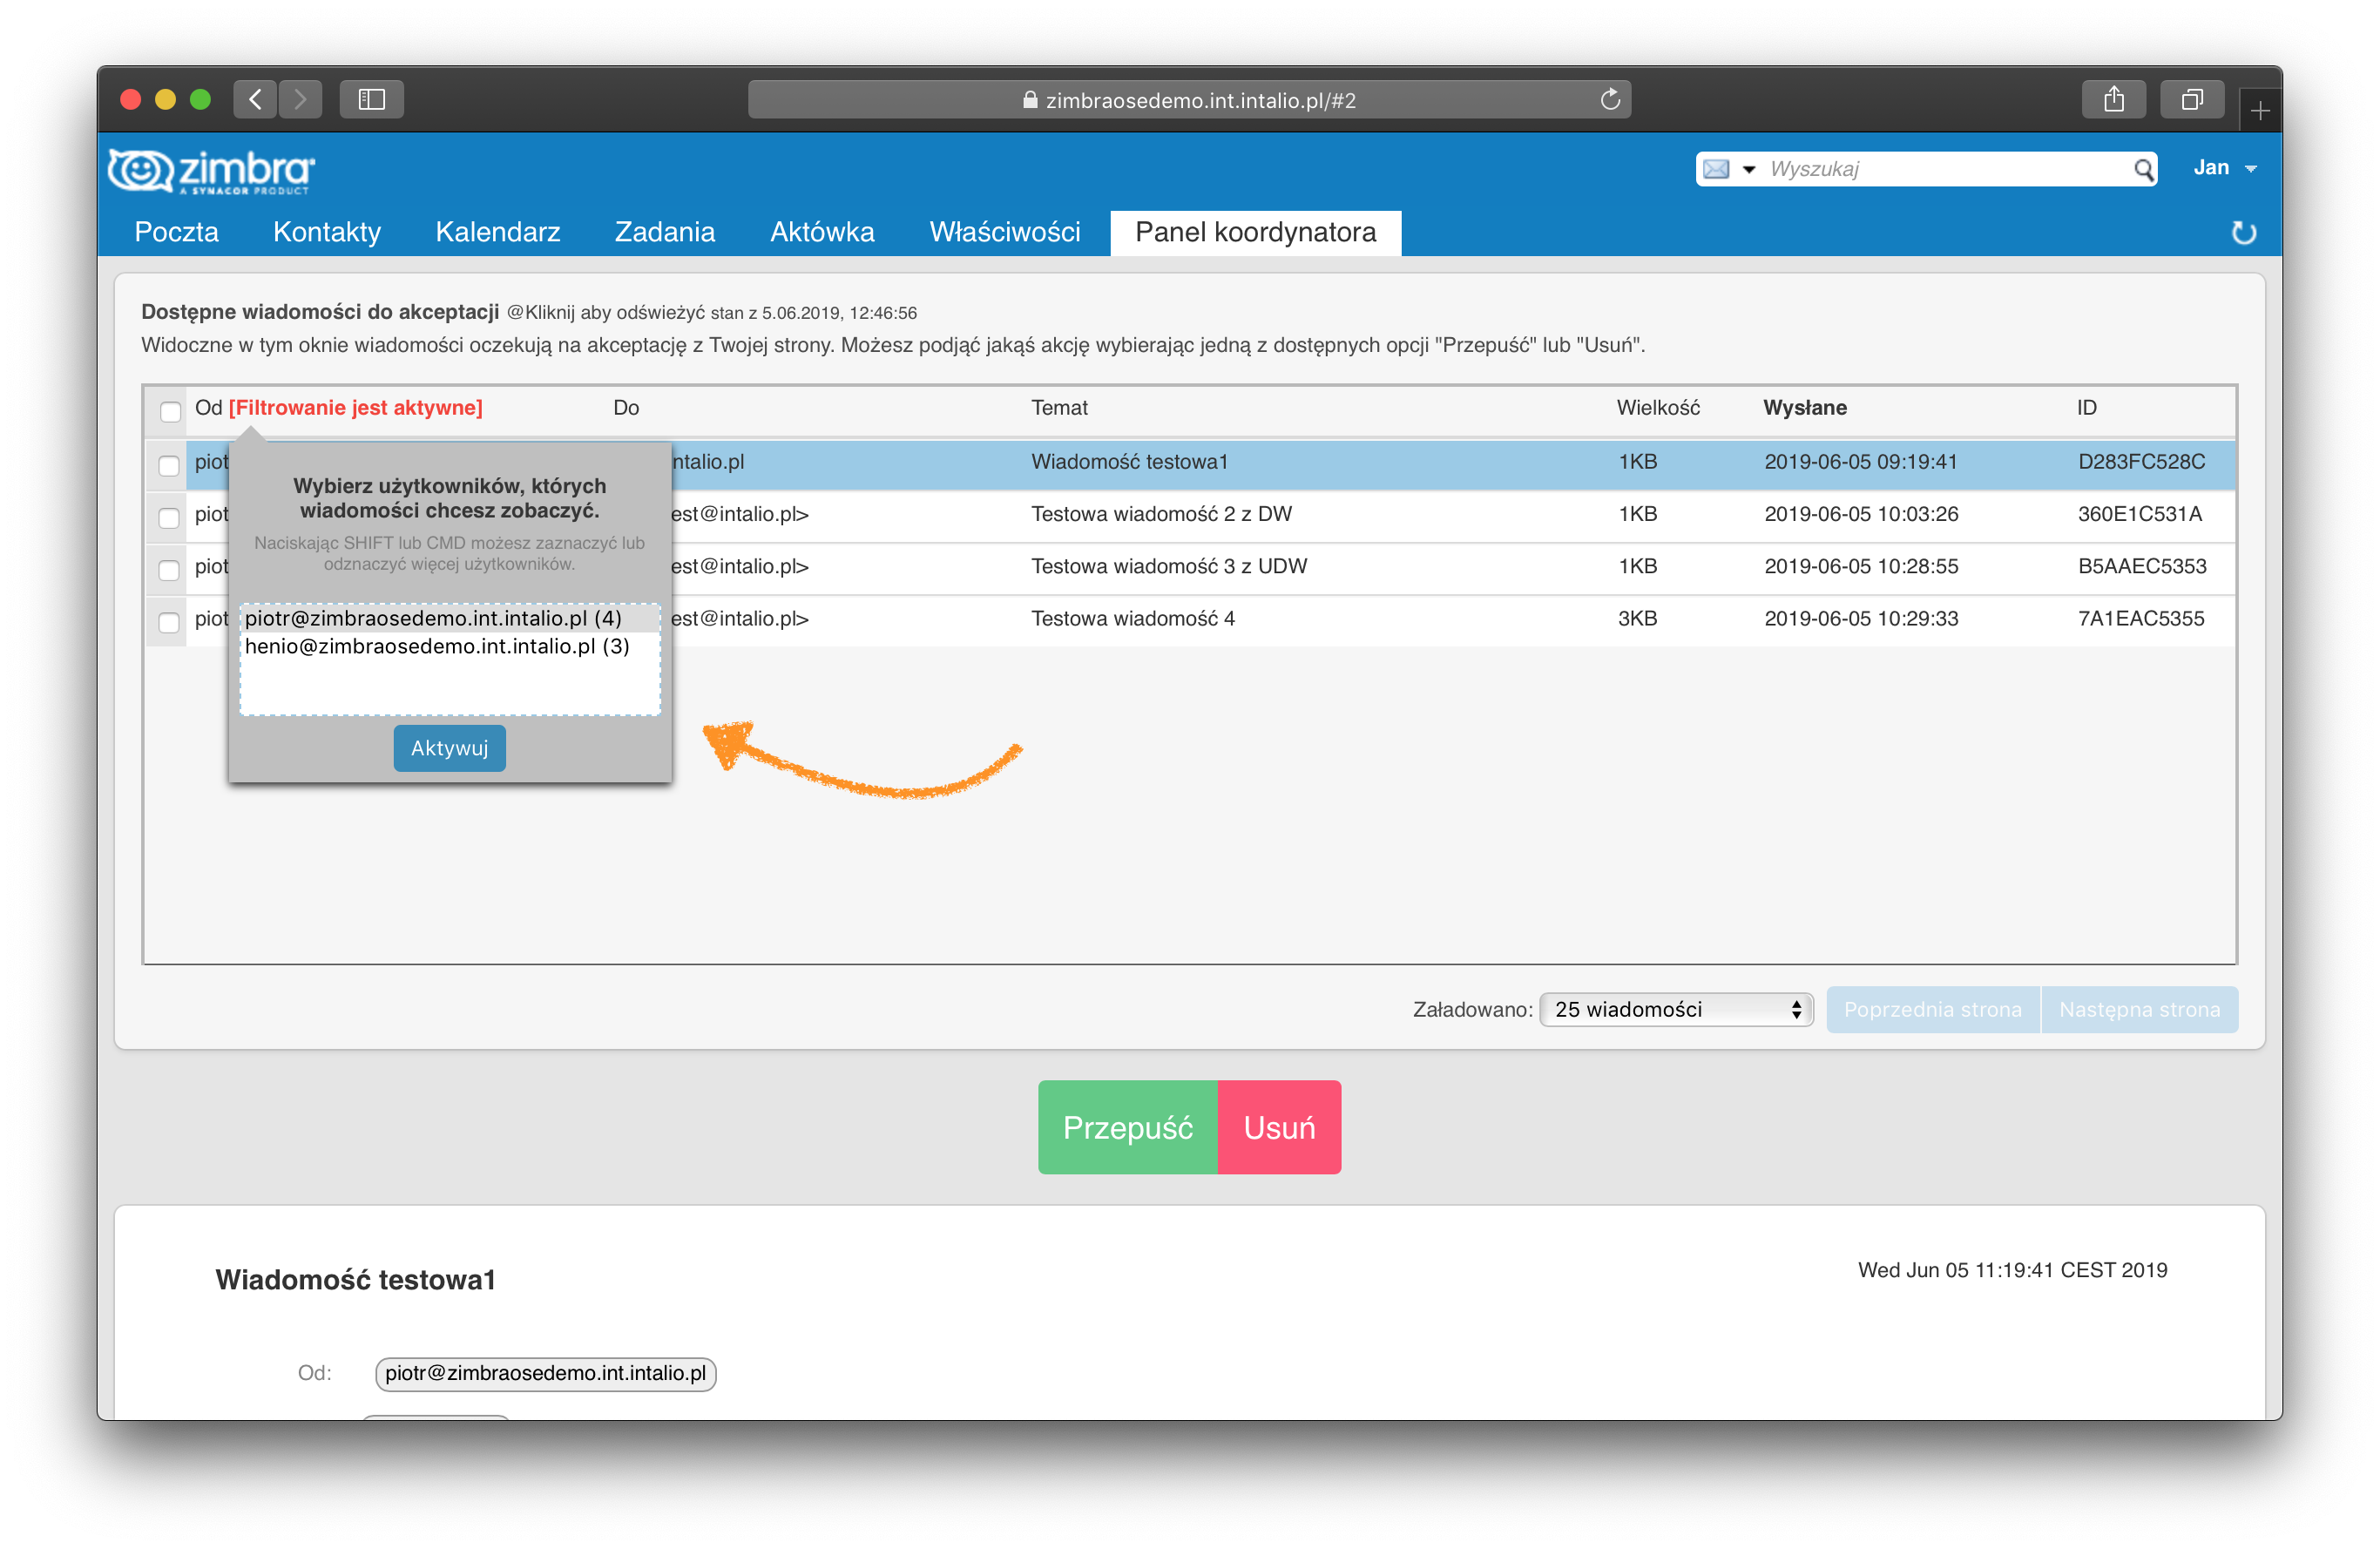Click the Zimbra logo
This screenshot has width=2380, height=1549.
coord(211,171)
